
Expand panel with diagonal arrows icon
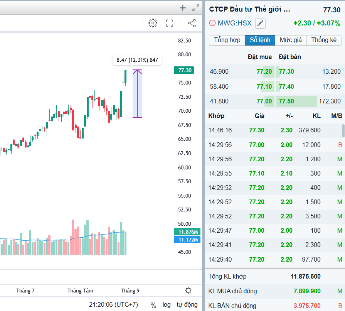point(196,8)
